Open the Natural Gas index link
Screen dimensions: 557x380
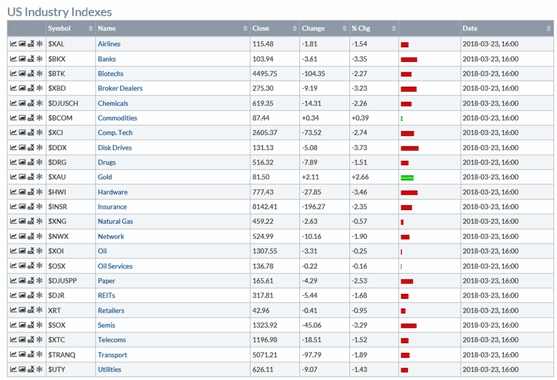[115, 221]
